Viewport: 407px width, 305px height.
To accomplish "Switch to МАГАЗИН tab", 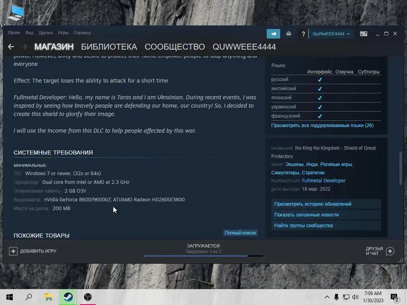I will click(54, 47).
